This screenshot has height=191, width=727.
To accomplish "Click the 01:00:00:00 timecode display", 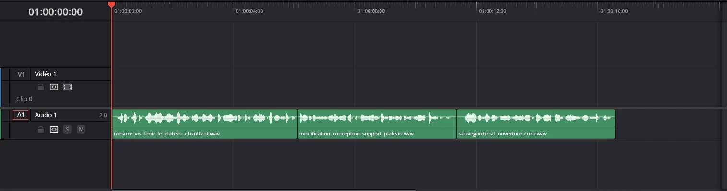I will [x=56, y=12].
